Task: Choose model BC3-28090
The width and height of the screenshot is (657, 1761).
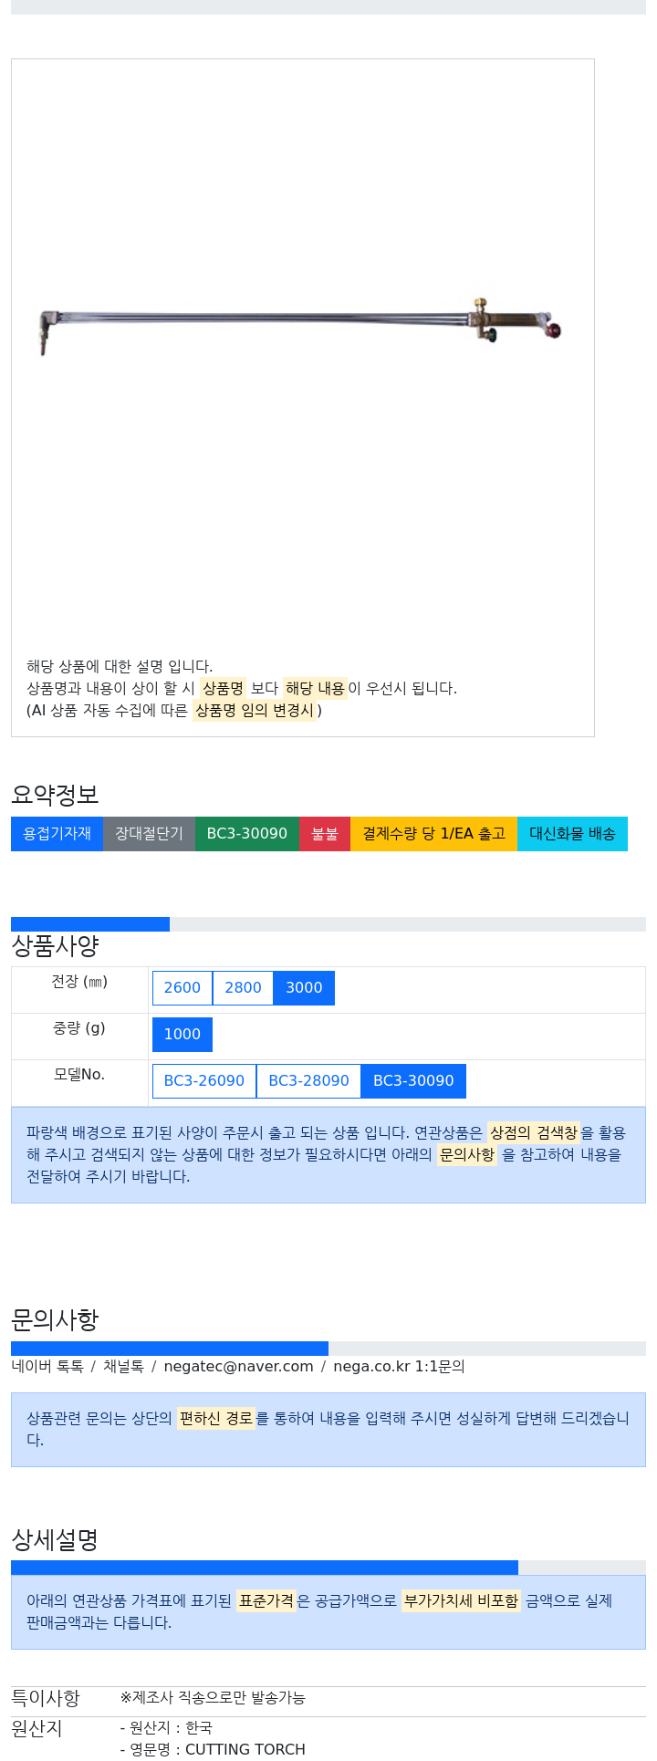Action: (308, 1080)
